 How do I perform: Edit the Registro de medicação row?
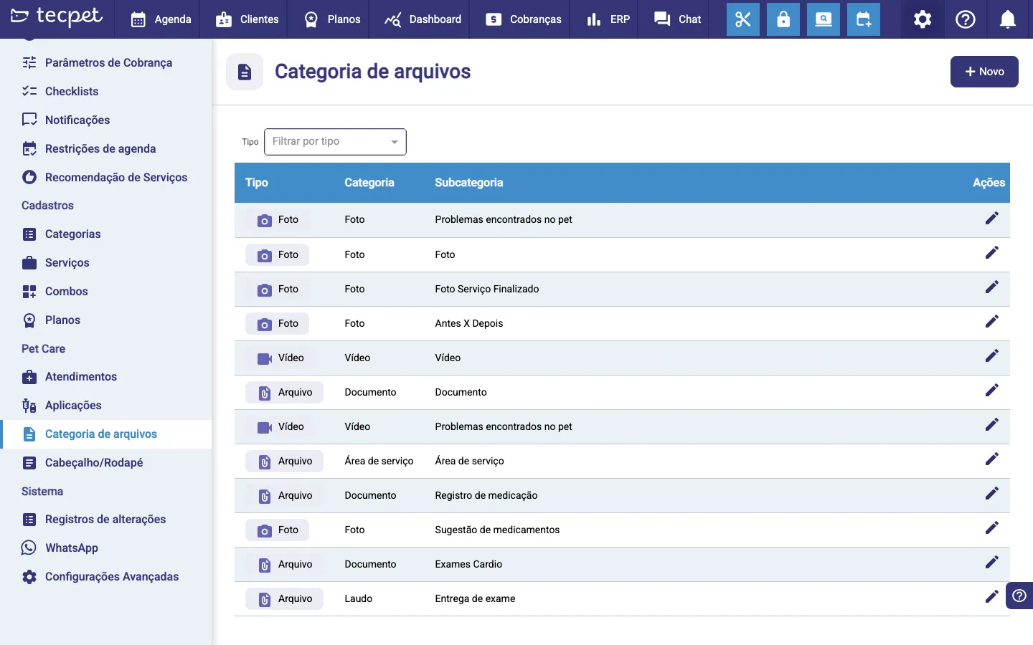pos(992,494)
